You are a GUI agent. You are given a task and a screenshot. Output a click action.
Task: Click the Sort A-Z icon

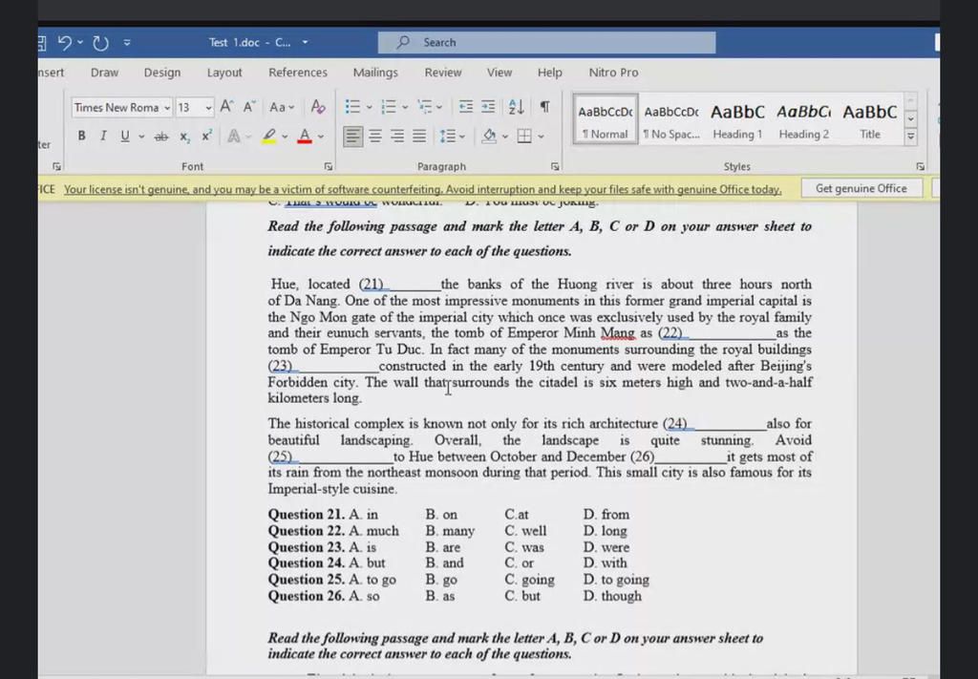tap(517, 107)
